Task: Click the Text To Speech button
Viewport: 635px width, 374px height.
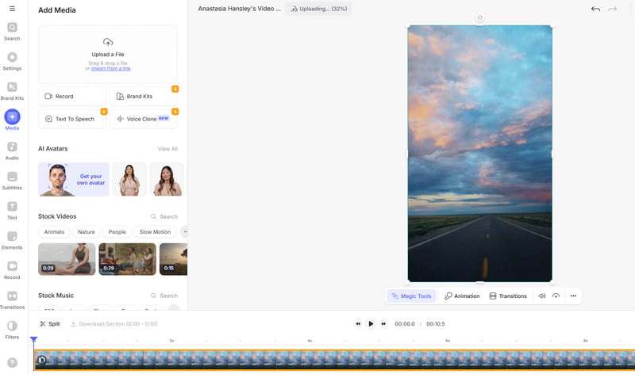Action: tap(72, 119)
